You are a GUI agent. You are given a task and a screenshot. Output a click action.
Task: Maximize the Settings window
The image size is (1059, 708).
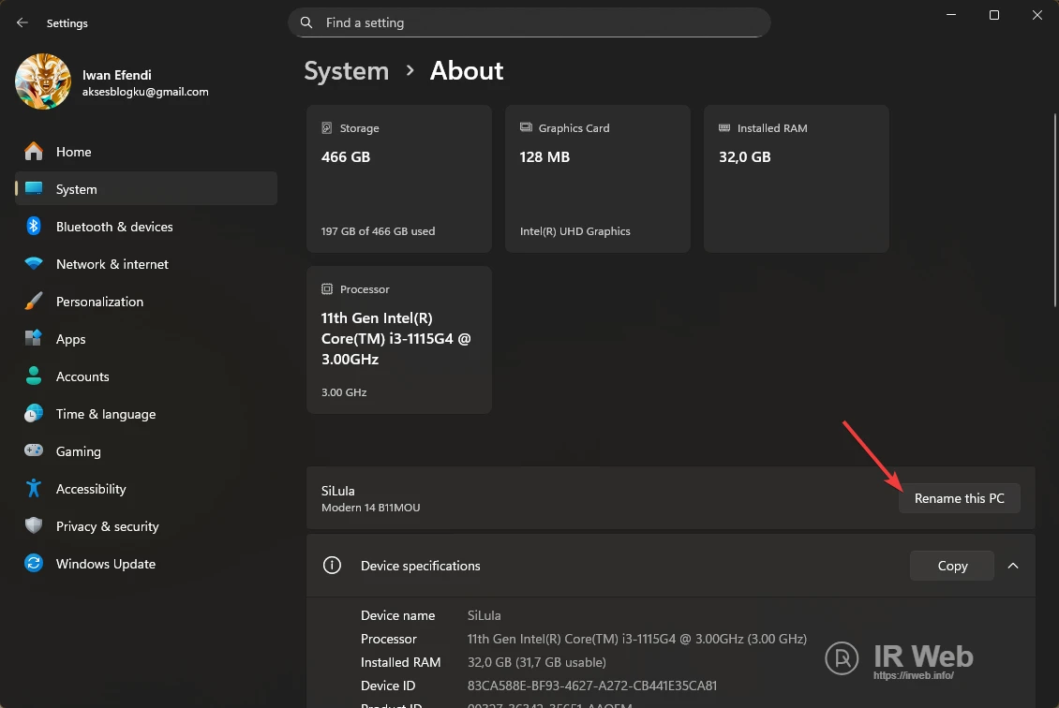point(994,15)
